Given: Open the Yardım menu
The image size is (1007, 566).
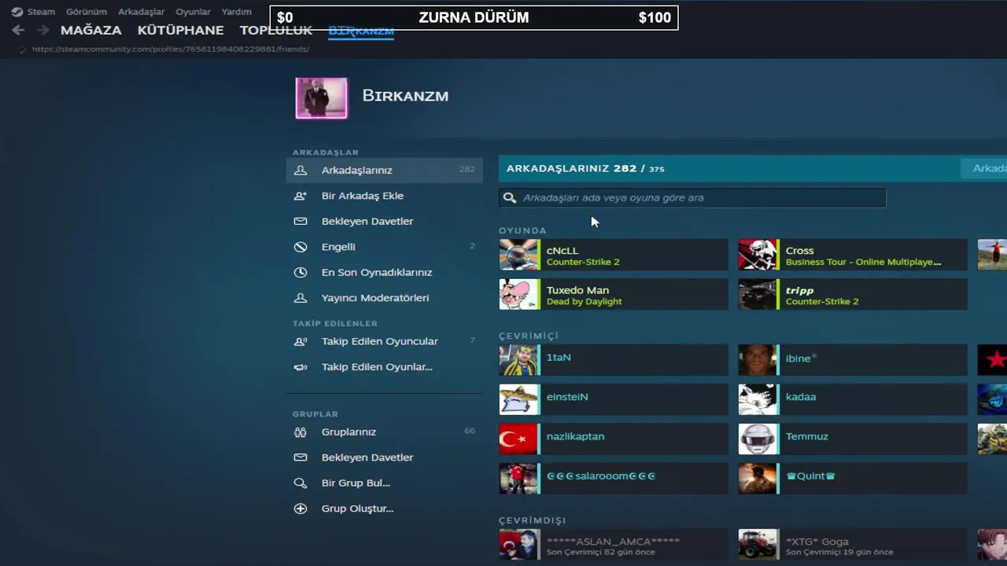Looking at the screenshot, I should tap(236, 12).
